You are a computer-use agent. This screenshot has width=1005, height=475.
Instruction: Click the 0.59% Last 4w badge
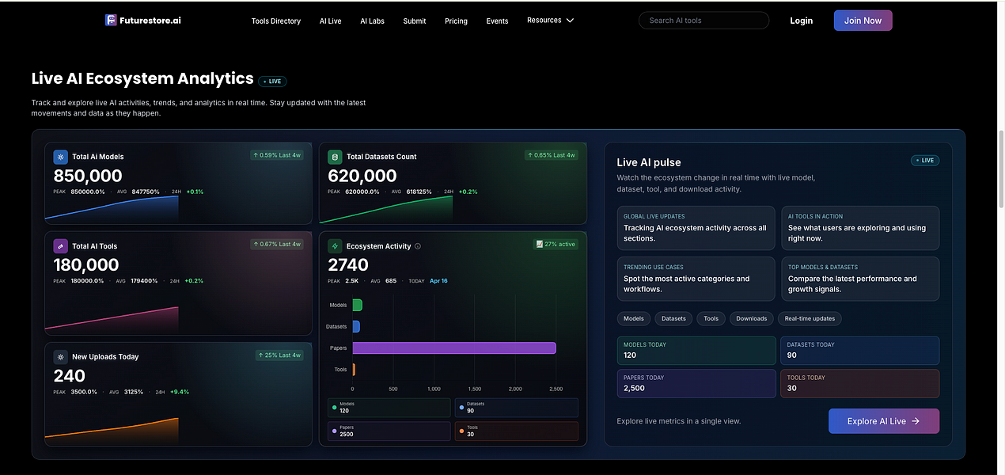point(277,155)
